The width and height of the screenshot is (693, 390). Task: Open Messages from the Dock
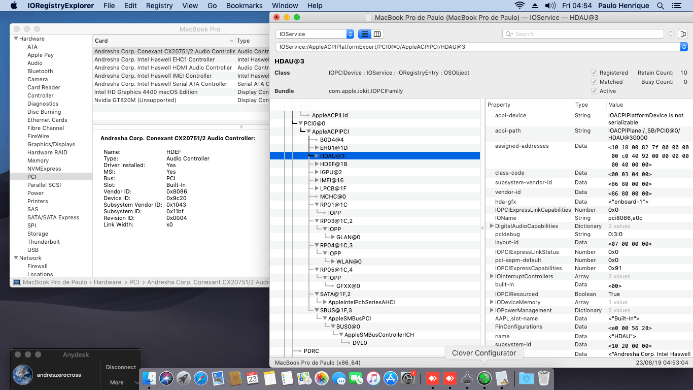pos(339,378)
